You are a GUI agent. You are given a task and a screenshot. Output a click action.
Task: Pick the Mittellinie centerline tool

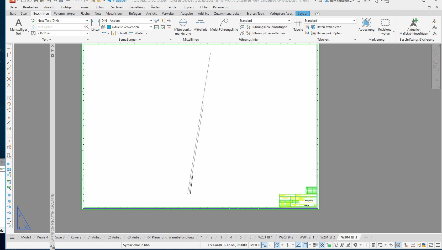click(200, 25)
